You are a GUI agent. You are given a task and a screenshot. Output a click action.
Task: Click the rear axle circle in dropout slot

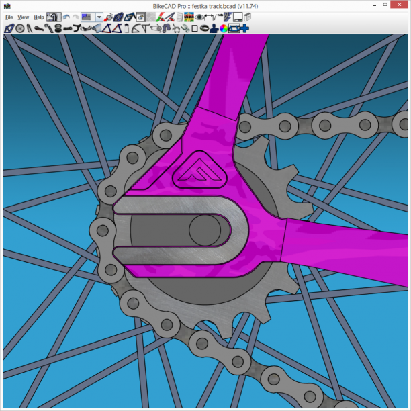(205, 230)
